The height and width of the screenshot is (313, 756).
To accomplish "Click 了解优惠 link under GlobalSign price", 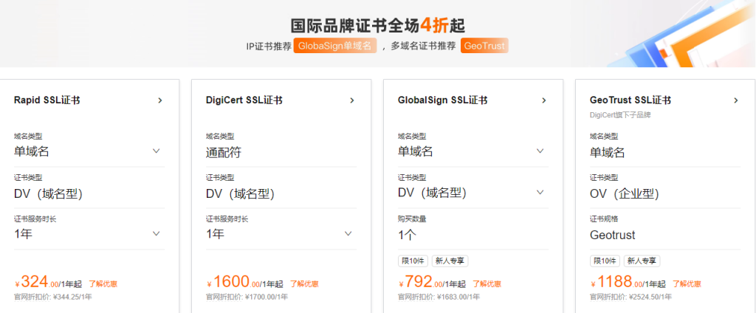I will [x=487, y=283].
